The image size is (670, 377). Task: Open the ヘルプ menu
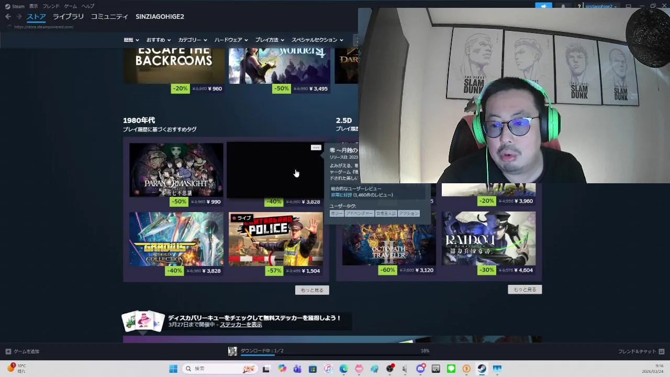tap(88, 6)
